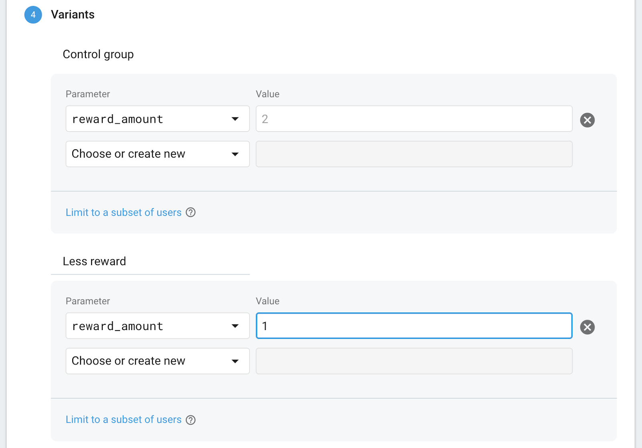
Task: Open help icon beside Control group subset link
Action: click(191, 213)
